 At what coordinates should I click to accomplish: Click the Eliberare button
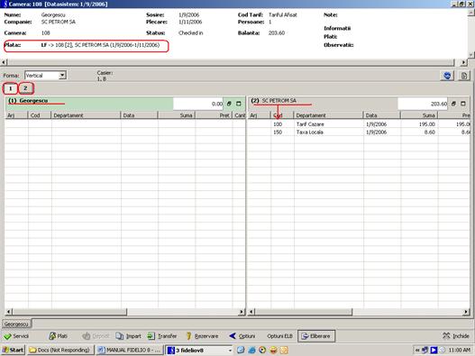pyautogui.click(x=316, y=336)
